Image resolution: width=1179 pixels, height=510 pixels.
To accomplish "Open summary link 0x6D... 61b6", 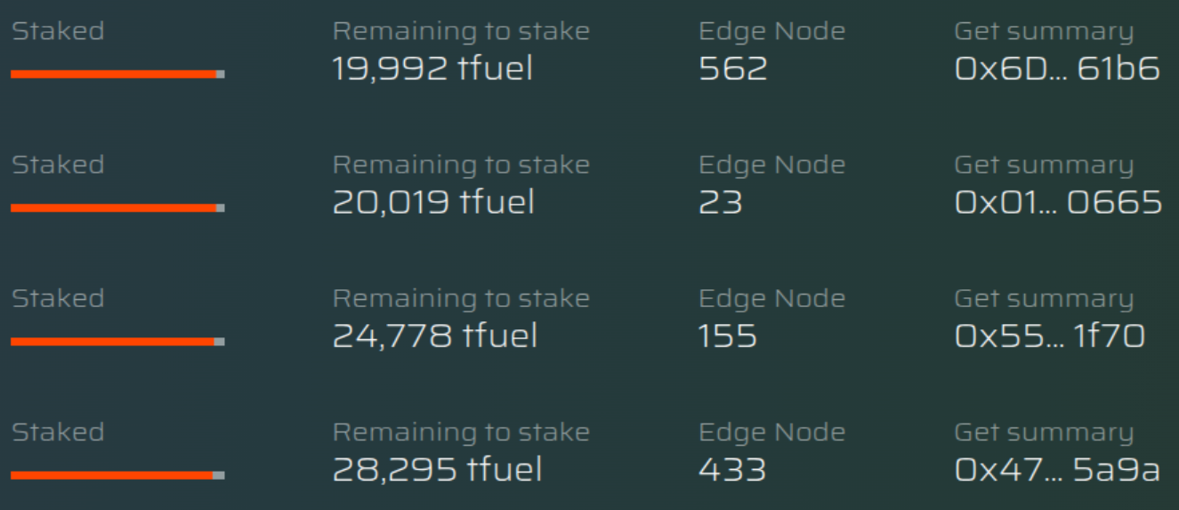I will pyautogui.click(x=1057, y=69).
